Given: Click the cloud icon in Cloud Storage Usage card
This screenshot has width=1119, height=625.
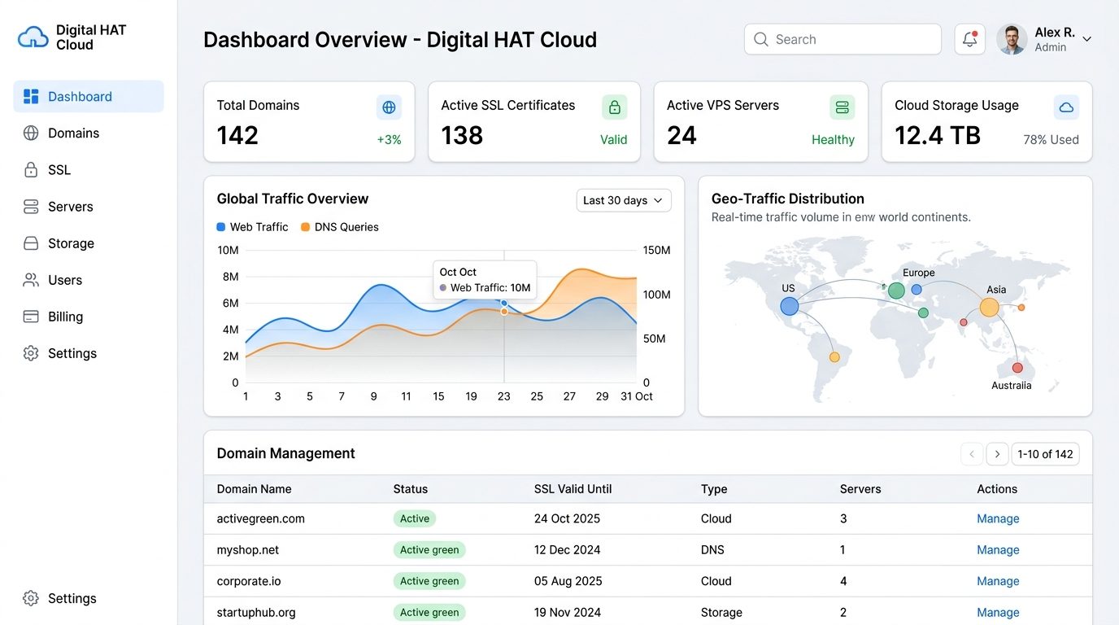Looking at the screenshot, I should click(x=1066, y=107).
